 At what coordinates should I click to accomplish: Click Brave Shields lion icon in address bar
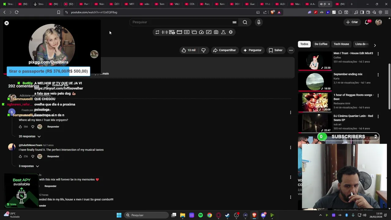(x=272, y=12)
